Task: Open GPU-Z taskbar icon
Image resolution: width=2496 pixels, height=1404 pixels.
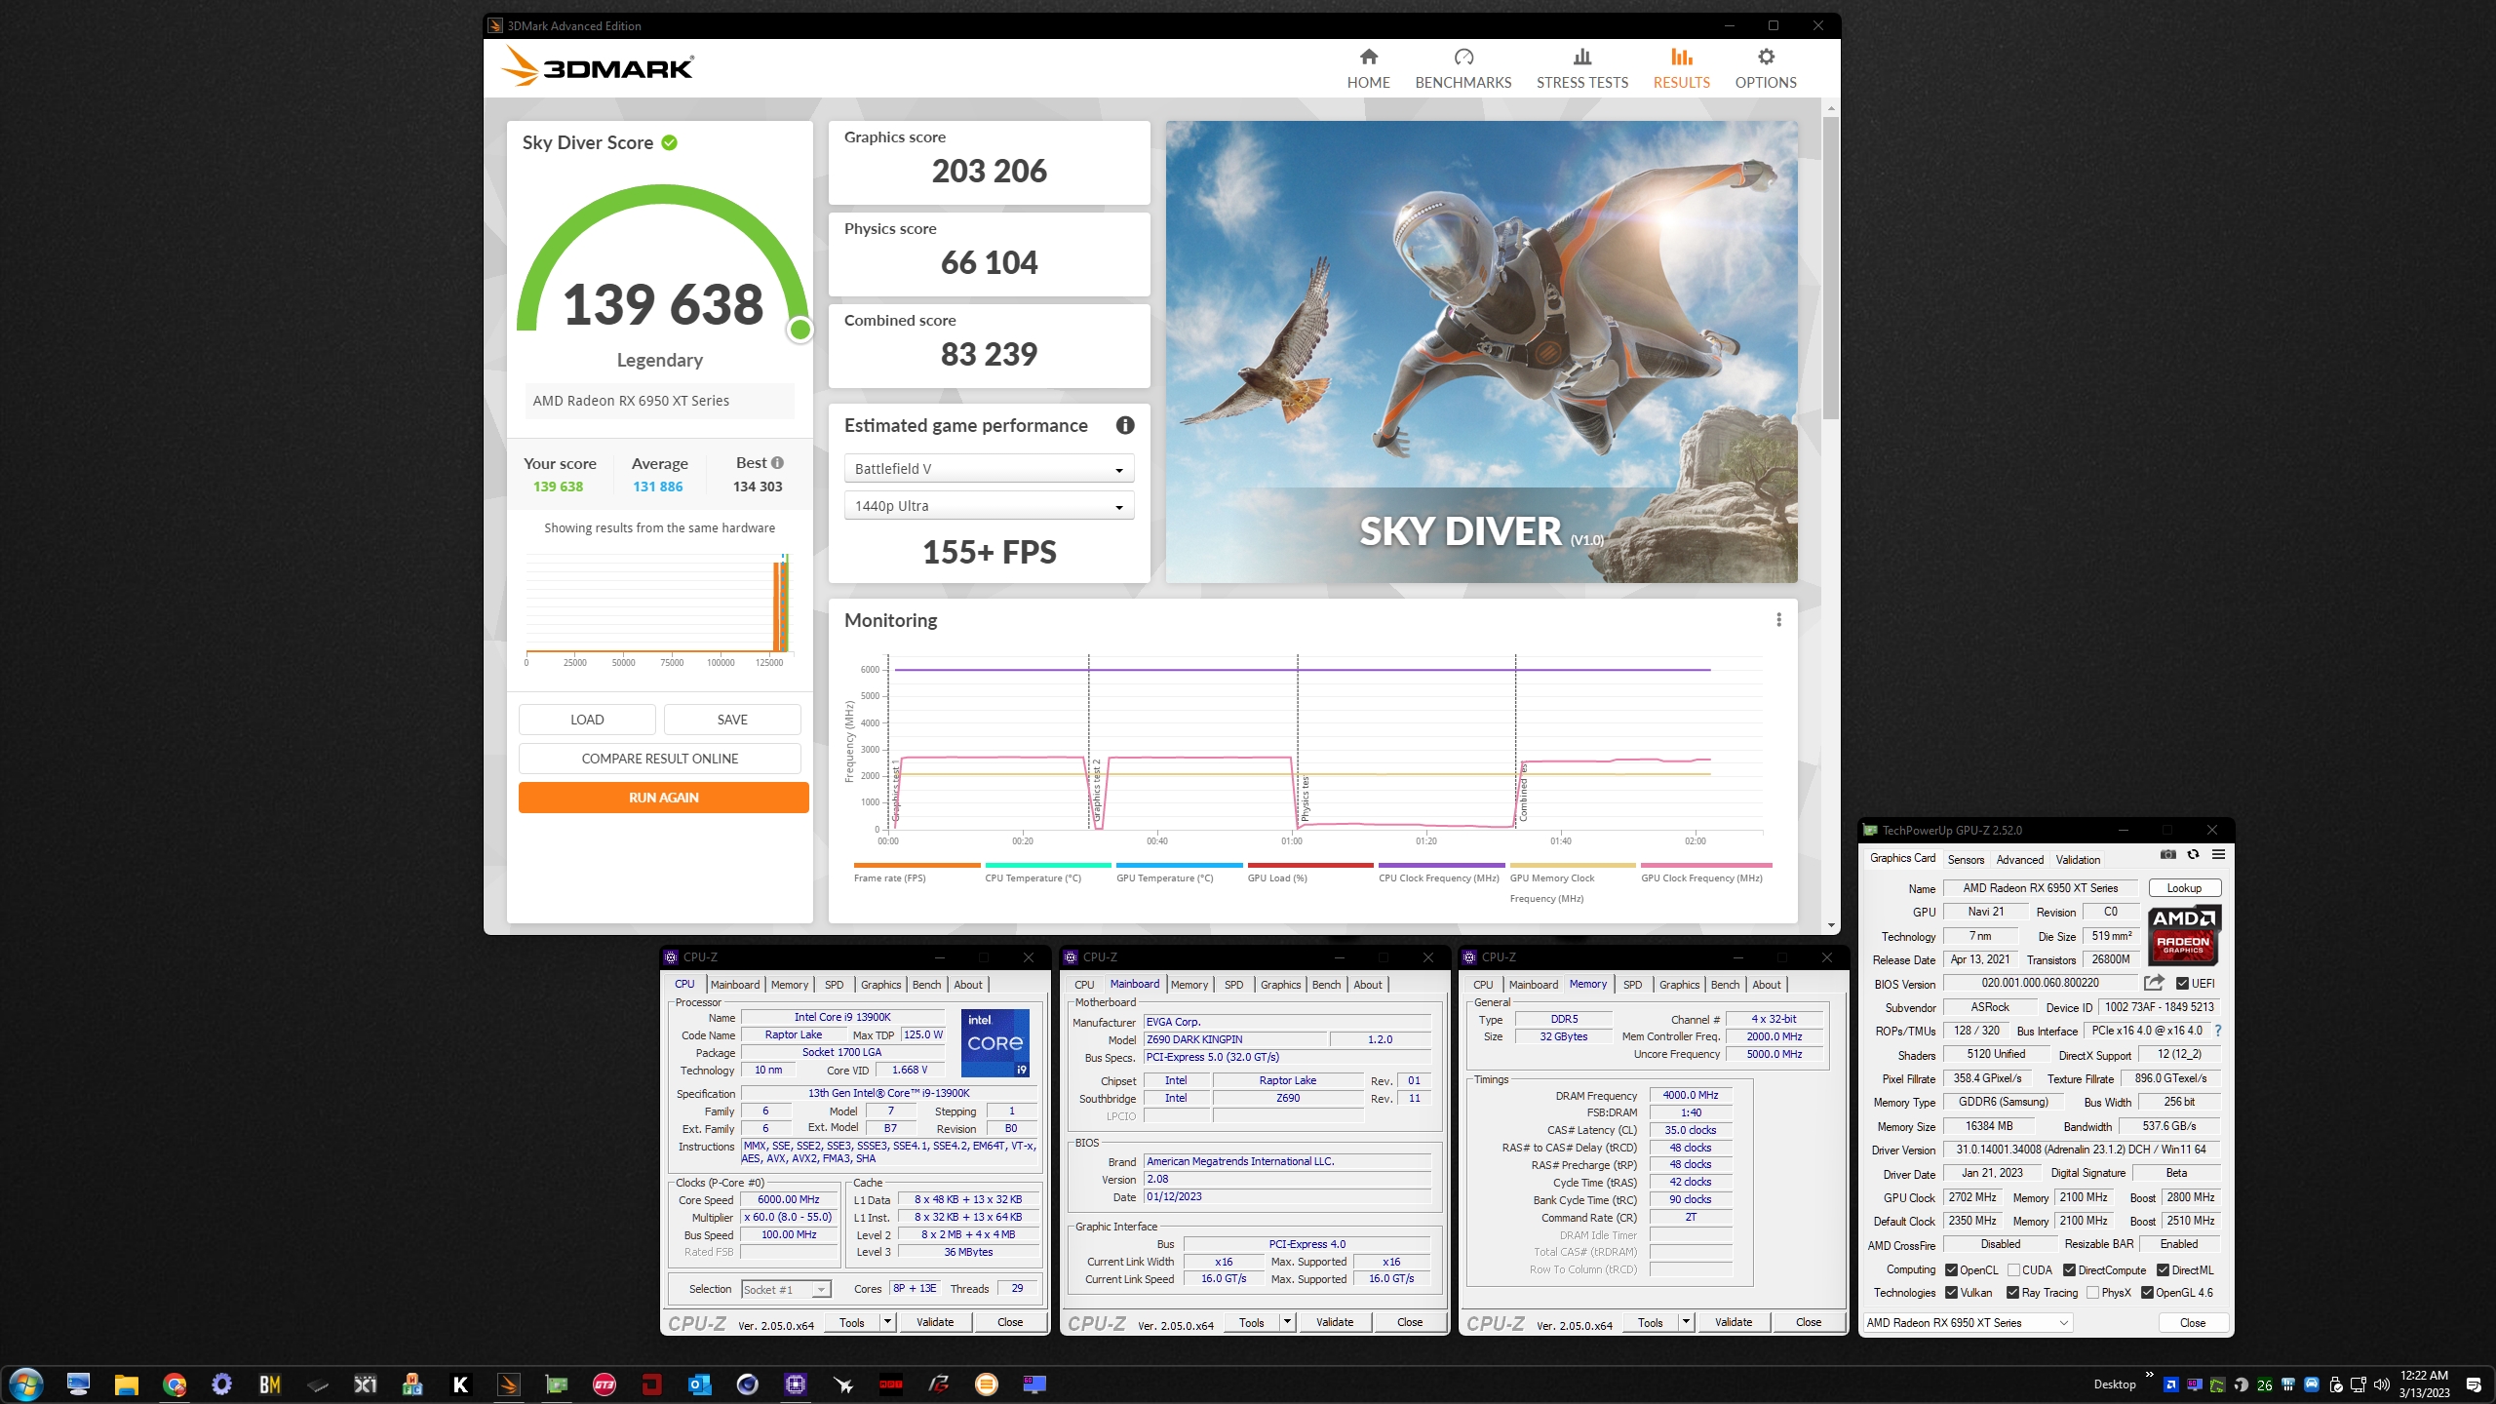Action: click(556, 1384)
